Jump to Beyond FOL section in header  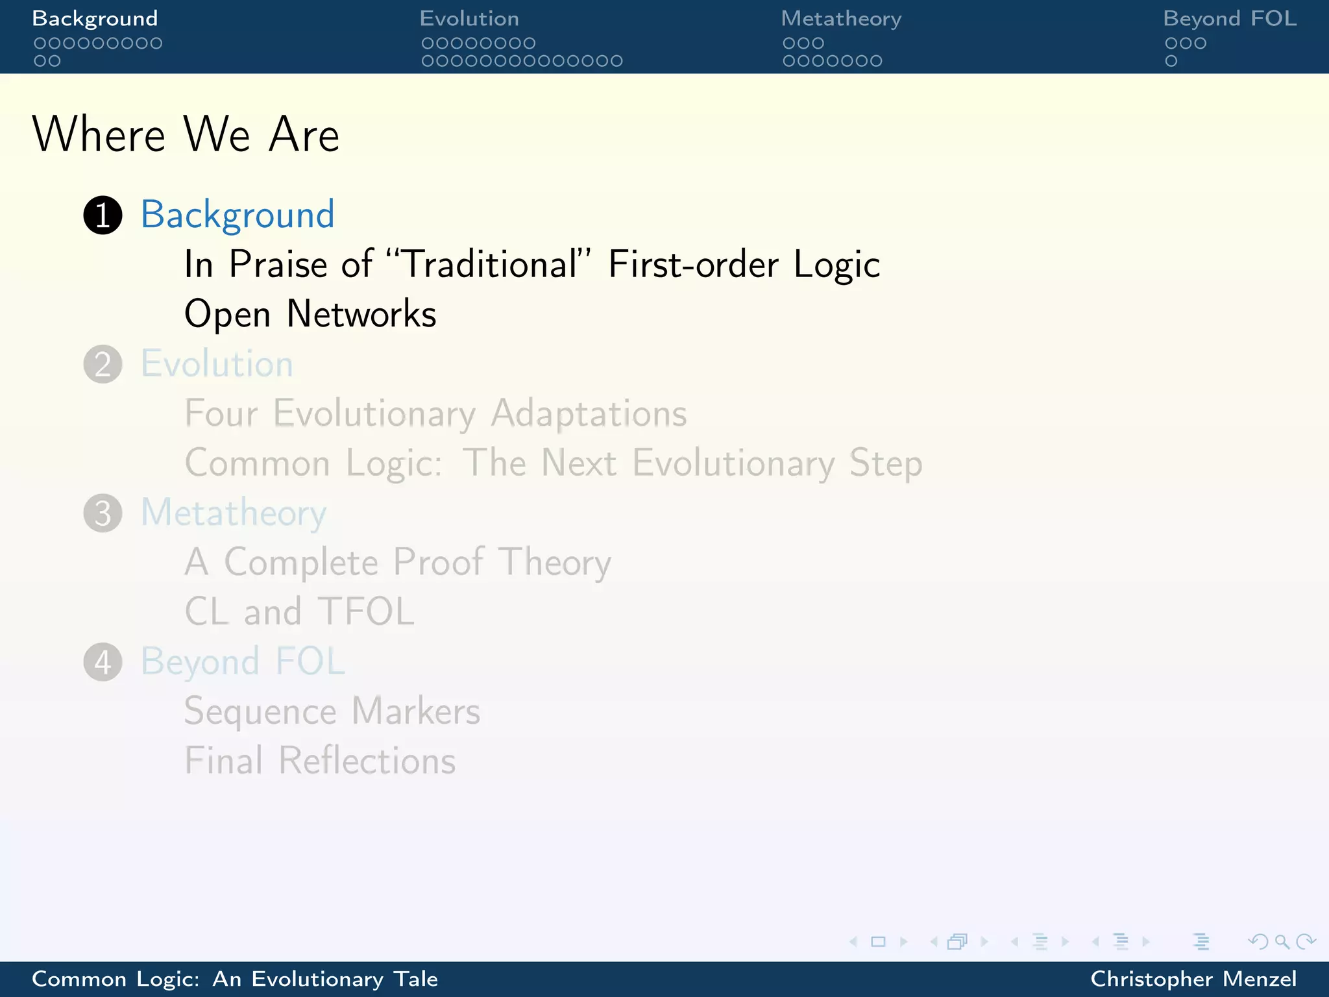click(x=1230, y=18)
